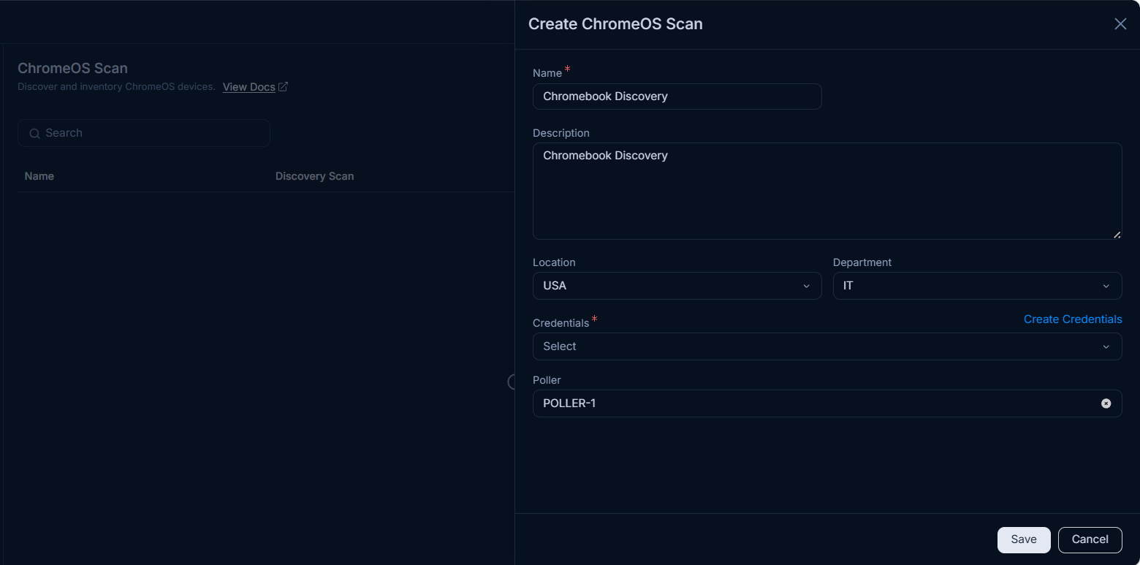
Task: Click the Description textarea resize handle
Action: (1117, 234)
